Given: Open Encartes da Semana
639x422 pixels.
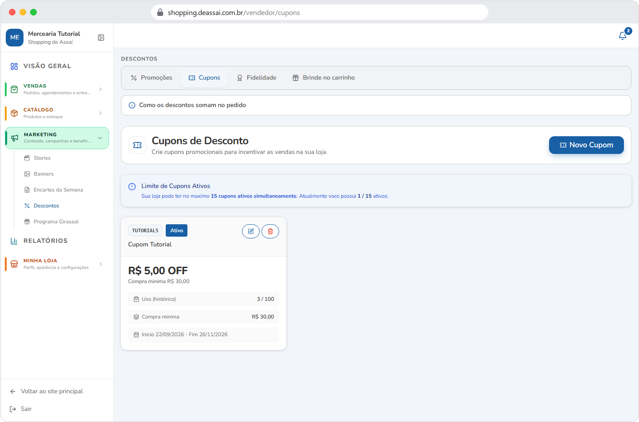Looking at the screenshot, I should 58,190.
